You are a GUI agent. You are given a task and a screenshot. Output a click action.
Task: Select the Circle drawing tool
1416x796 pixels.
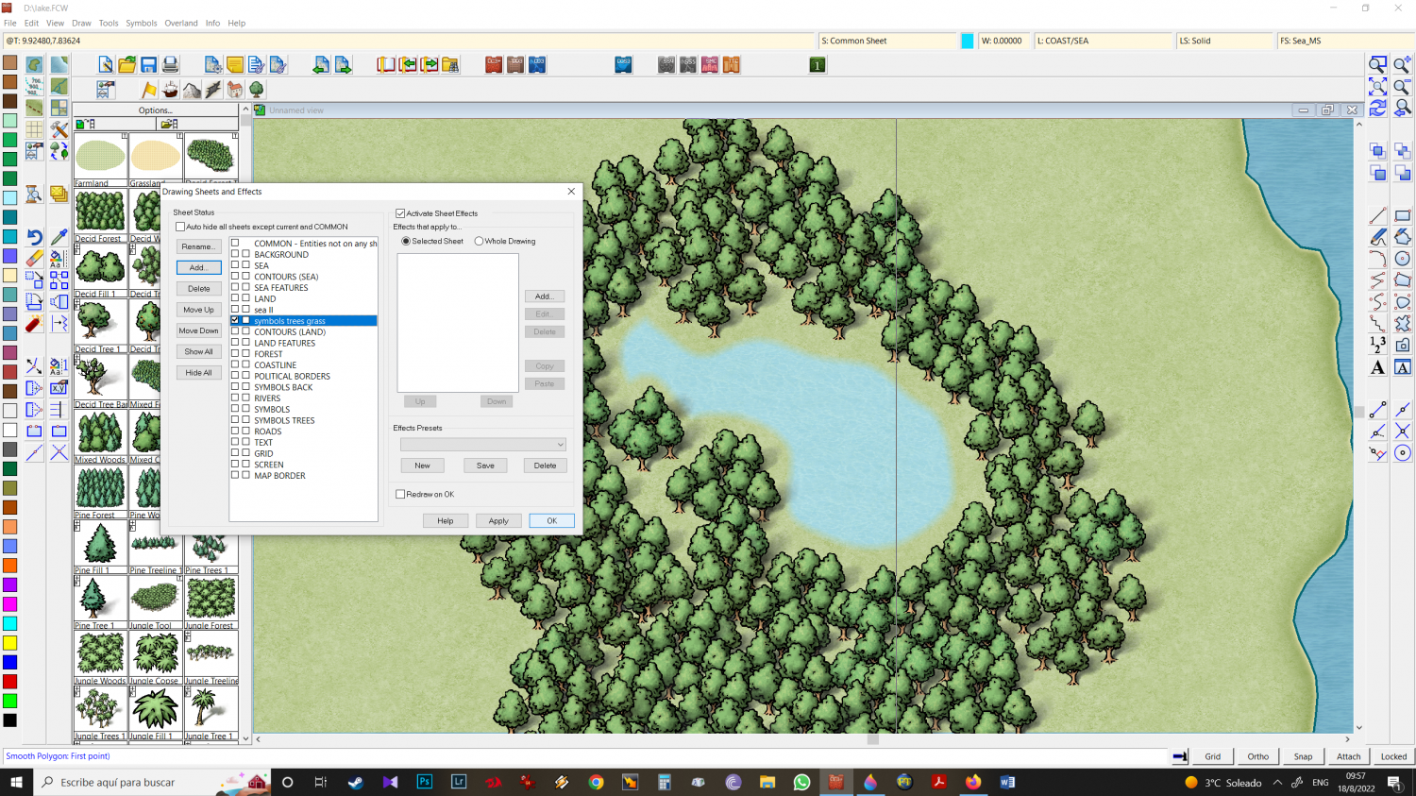pos(1402,259)
